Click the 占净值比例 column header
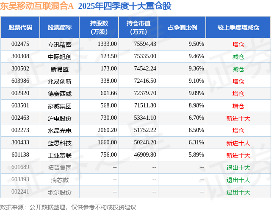Screen dimensions: 271x211 coord(185,27)
